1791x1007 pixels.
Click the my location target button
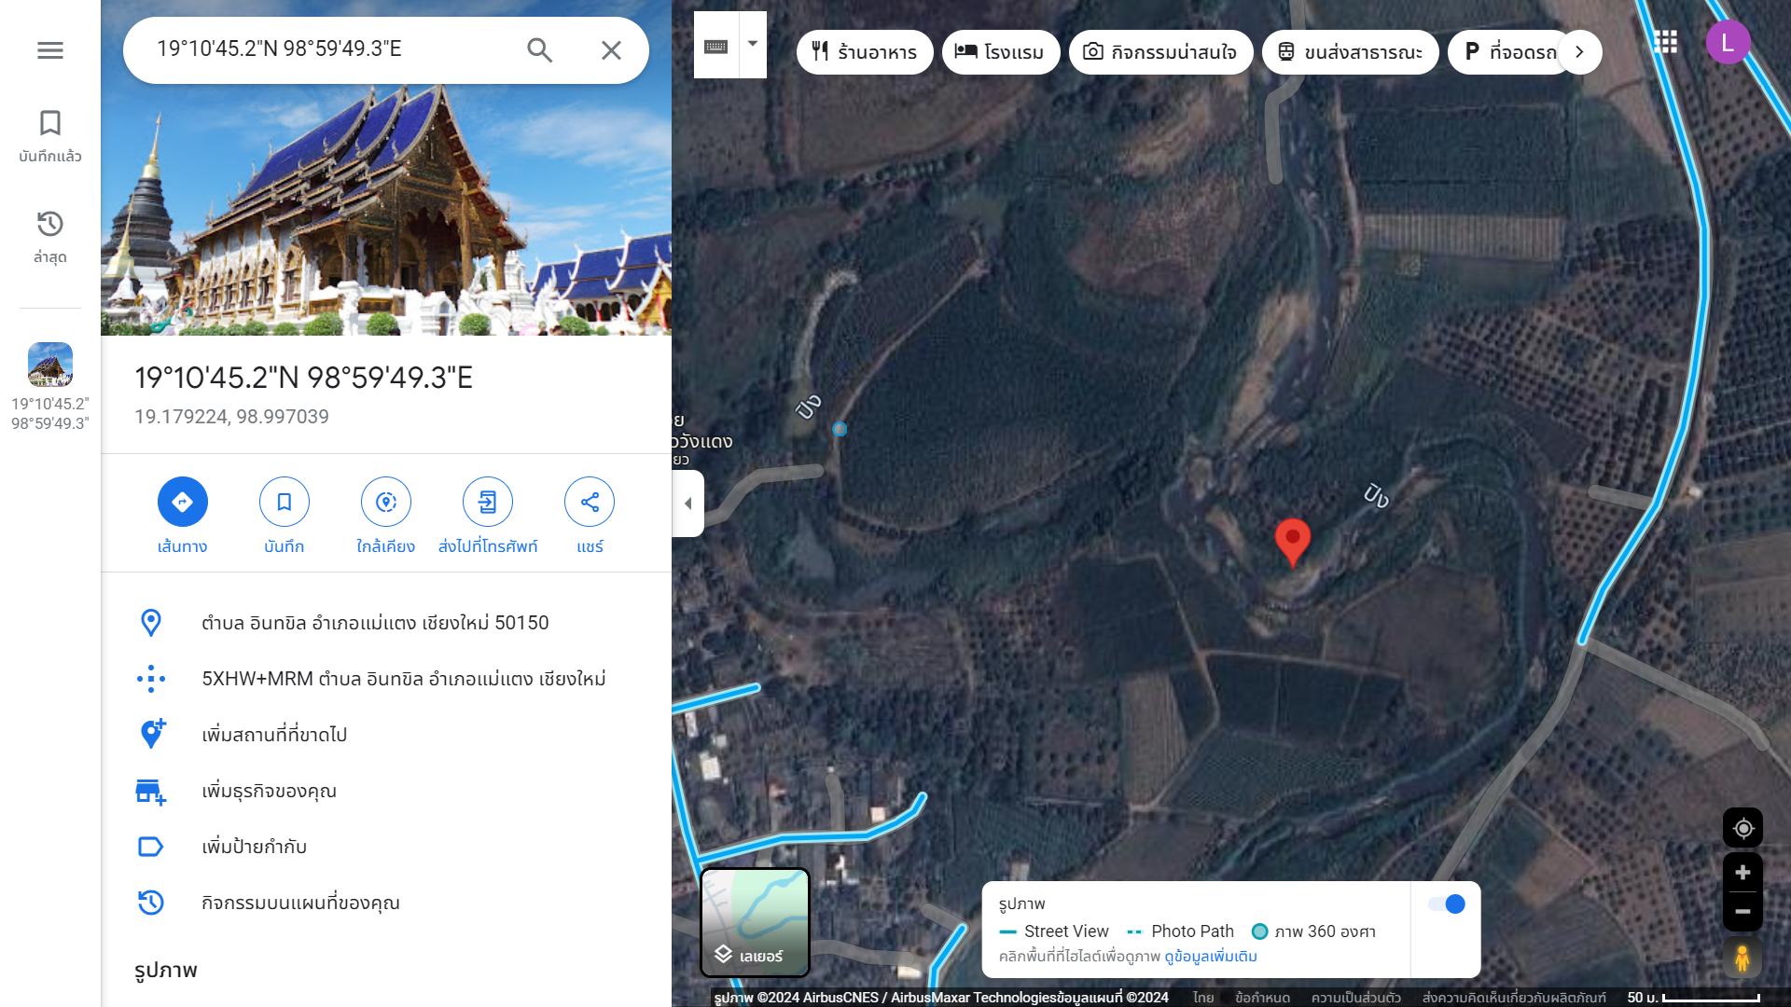(1742, 828)
